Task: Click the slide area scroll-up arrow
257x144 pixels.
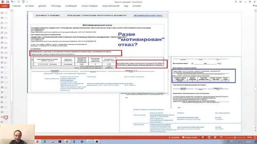Action: 255,11
